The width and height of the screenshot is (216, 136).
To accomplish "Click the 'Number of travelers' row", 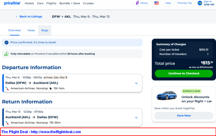I will coord(184,54).
